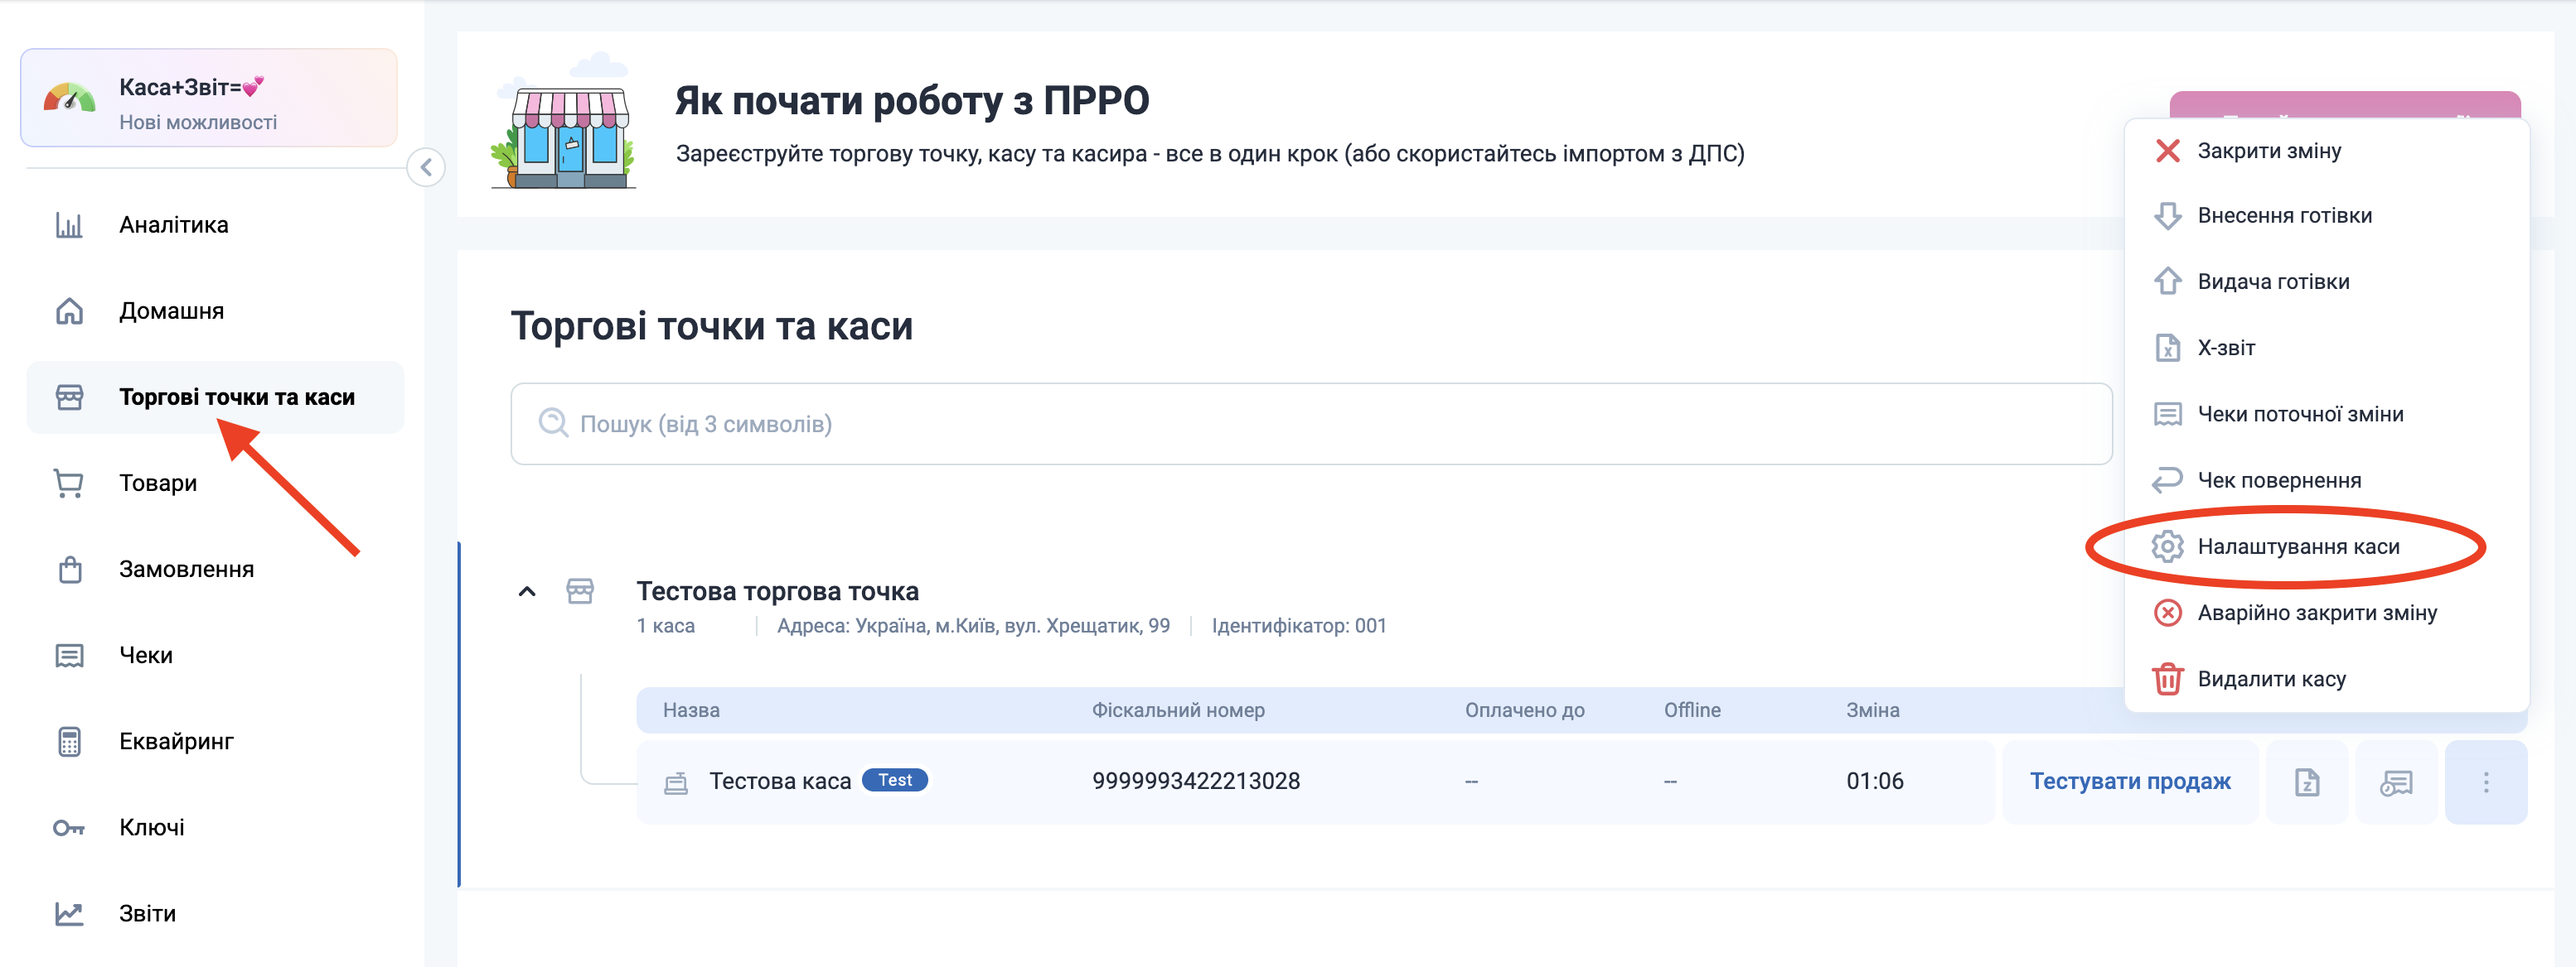Click the Тестувати продаж button
Image resolution: width=2576 pixels, height=967 pixels.
[2129, 782]
